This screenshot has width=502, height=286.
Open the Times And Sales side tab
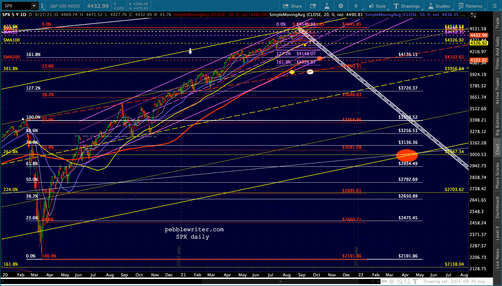497,53
